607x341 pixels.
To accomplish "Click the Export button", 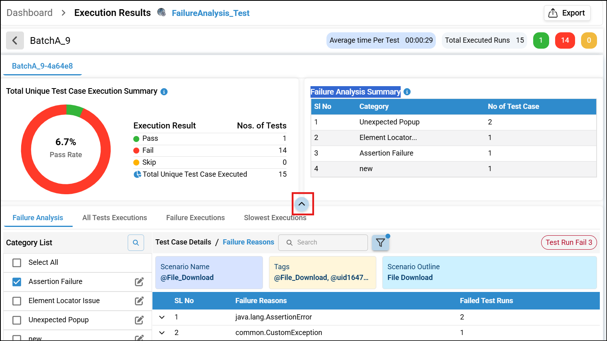I will (567, 13).
